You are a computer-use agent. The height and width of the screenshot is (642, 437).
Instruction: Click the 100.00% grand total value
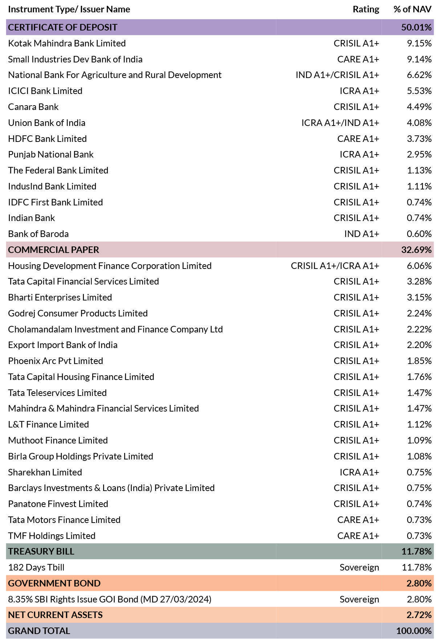pyautogui.click(x=414, y=631)
